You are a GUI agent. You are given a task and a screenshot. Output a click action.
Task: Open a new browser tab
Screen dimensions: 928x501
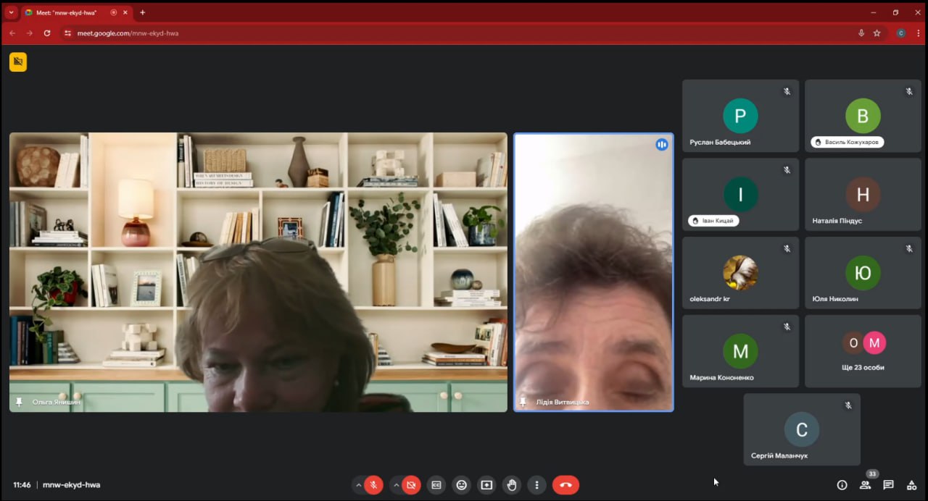point(142,12)
